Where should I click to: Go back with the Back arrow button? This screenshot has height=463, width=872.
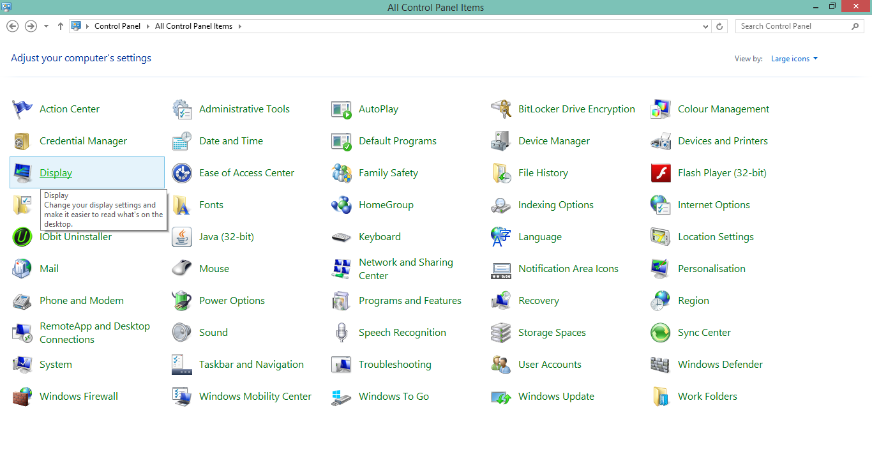(x=12, y=26)
